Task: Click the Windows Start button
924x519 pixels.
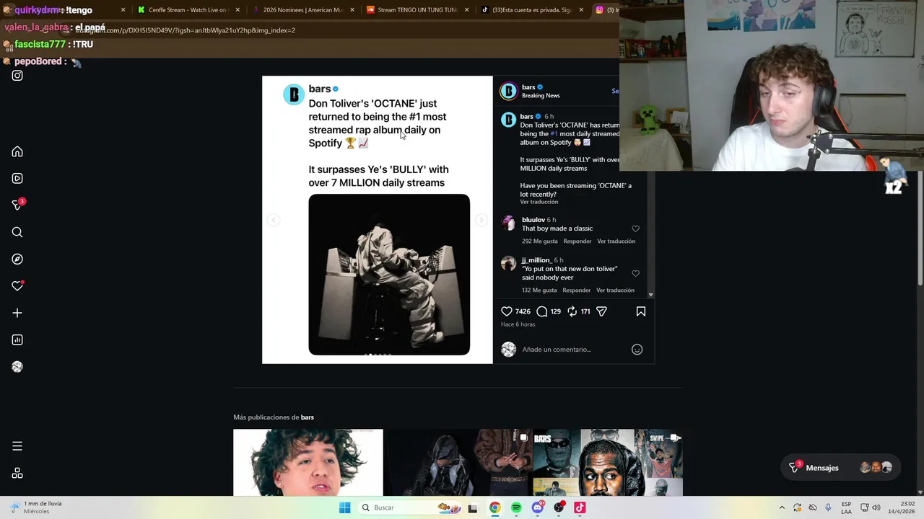Action: (x=345, y=507)
